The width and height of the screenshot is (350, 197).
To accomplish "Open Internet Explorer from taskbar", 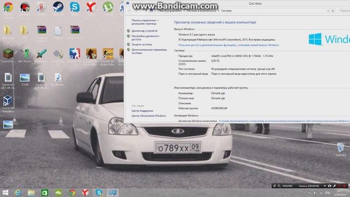I will pyautogui.click(x=18, y=193).
